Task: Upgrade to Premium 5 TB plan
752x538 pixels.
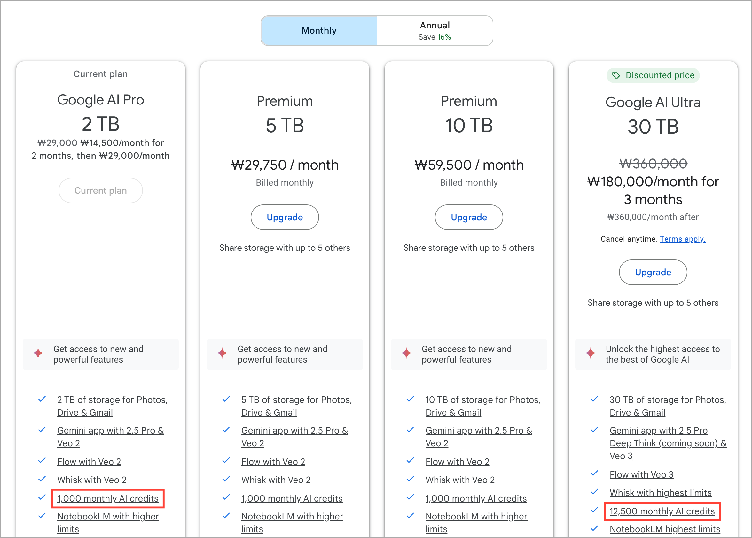Action: [285, 217]
